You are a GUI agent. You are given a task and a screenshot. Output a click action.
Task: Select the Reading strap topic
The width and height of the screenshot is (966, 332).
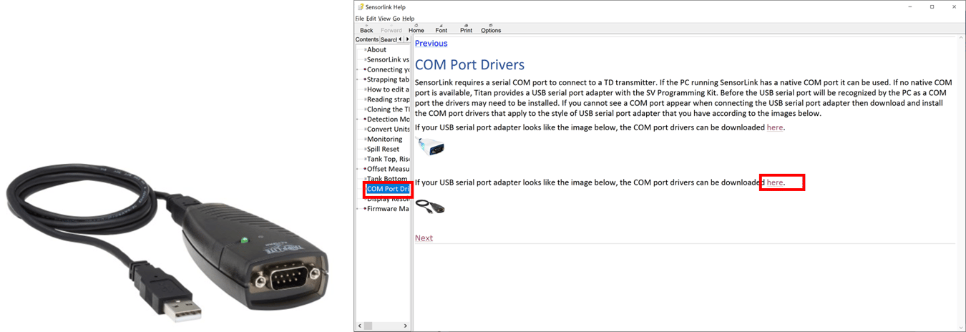pyautogui.click(x=388, y=99)
